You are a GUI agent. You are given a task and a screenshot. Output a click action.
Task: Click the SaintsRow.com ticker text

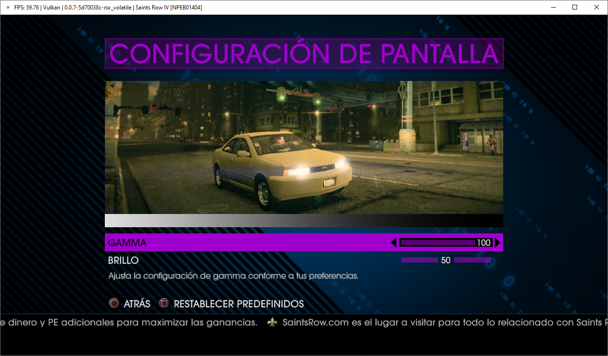pyautogui.click(x=445, y=323)
